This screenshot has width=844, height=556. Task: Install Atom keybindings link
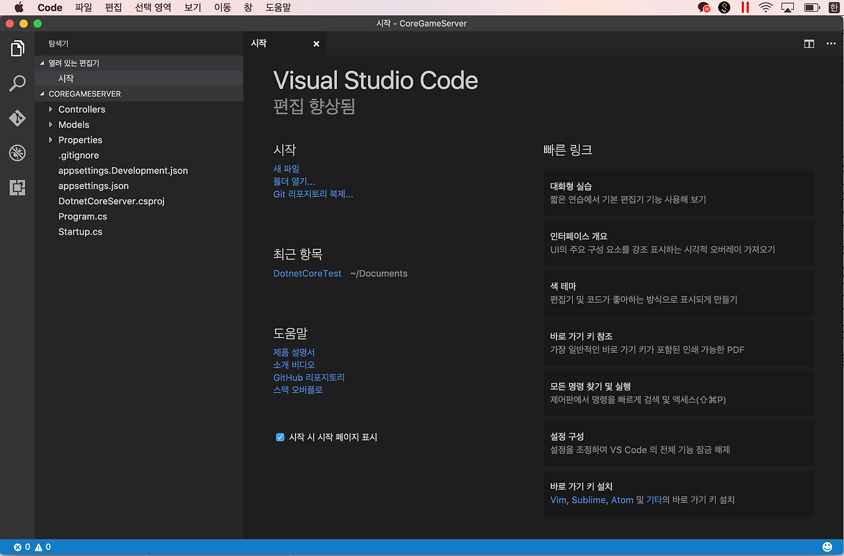coord(622,500)
